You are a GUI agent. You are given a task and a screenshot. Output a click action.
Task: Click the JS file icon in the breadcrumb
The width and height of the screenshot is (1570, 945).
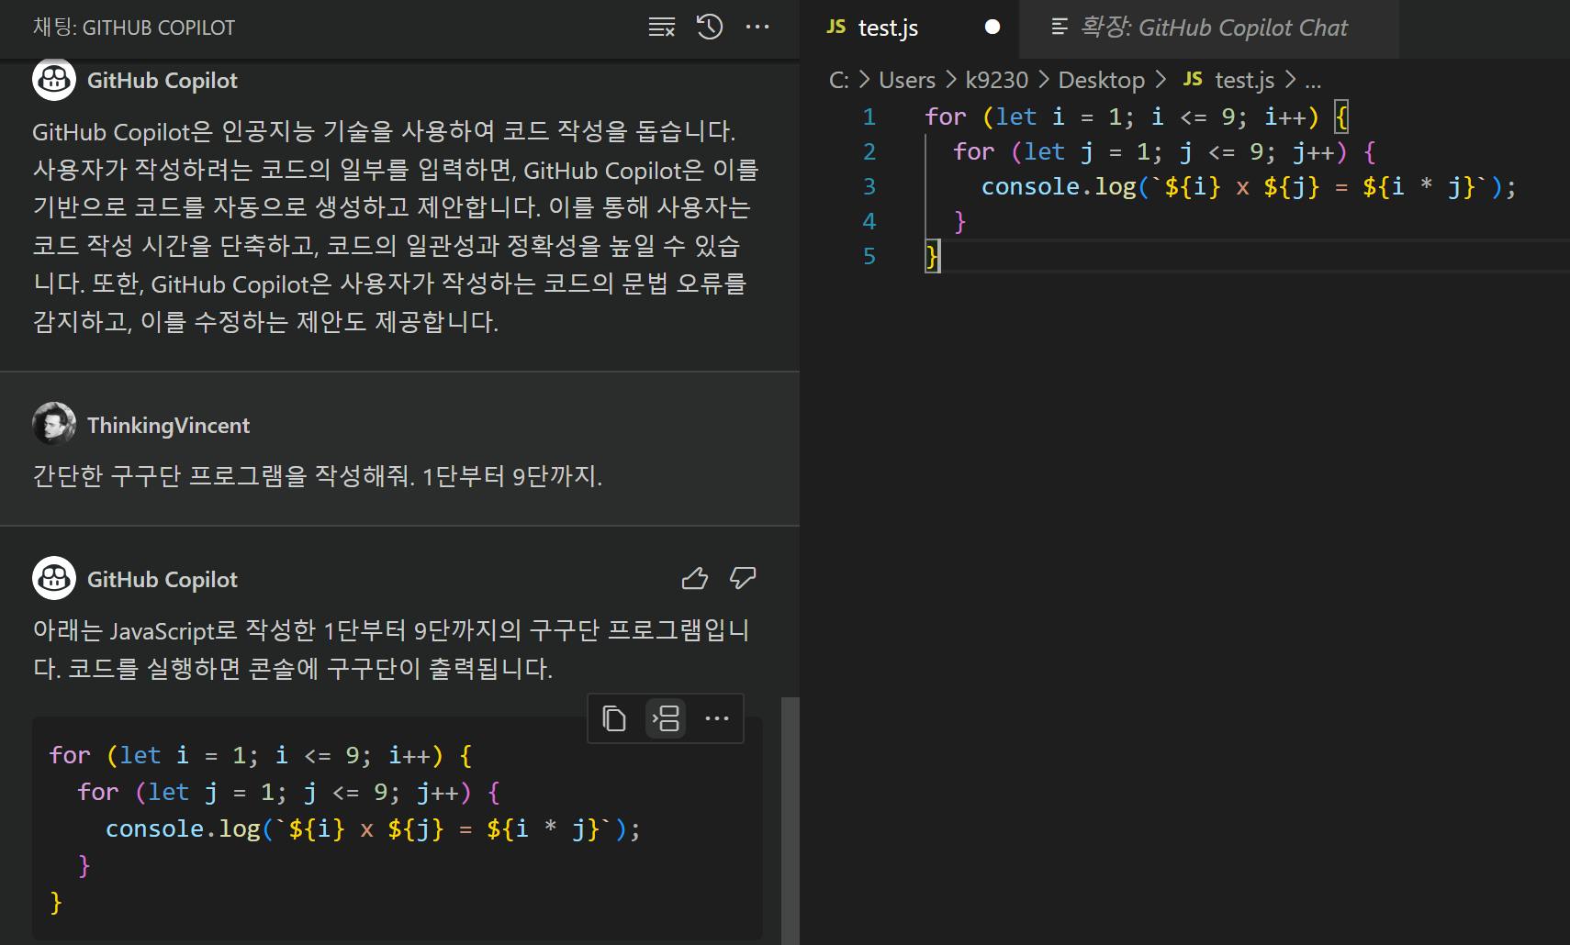point(1193,80)
